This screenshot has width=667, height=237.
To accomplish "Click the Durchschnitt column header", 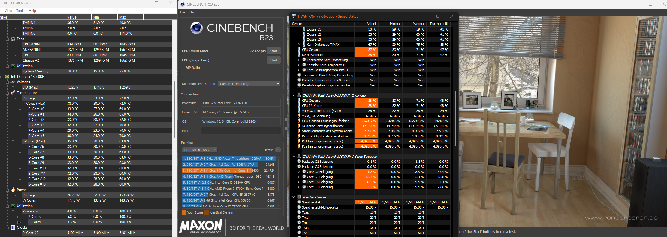I will pos(439,24).
